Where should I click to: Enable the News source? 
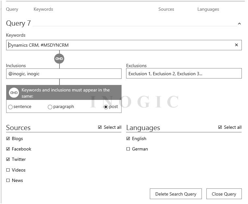pyautogui.click(x=8, y=180)
